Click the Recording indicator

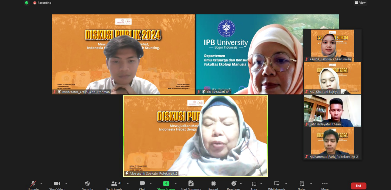(x=42, y=3)
